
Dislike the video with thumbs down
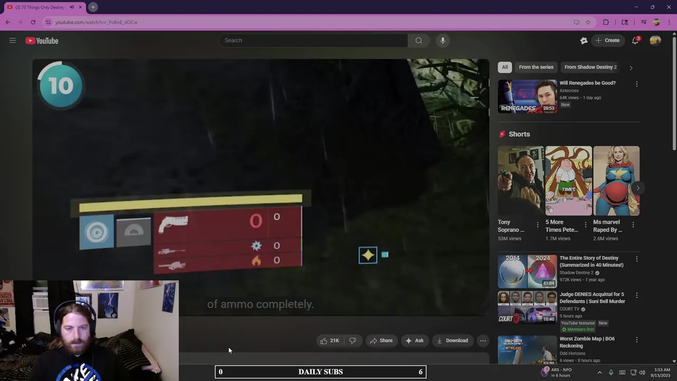point(353,341)
